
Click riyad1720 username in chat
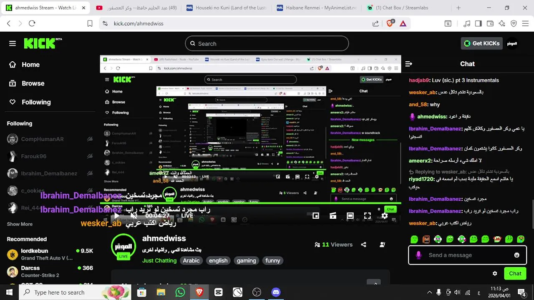pos(421,179)
